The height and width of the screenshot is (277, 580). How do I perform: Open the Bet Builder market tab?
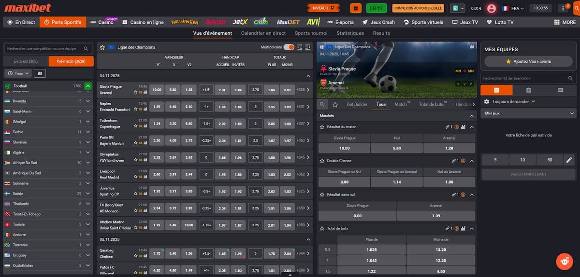[357, 104]
